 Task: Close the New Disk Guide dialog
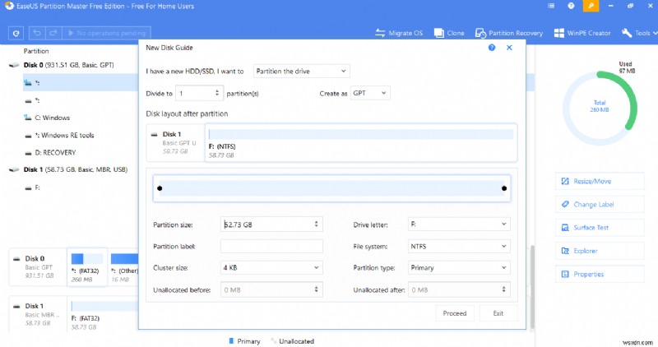point(509,48)
